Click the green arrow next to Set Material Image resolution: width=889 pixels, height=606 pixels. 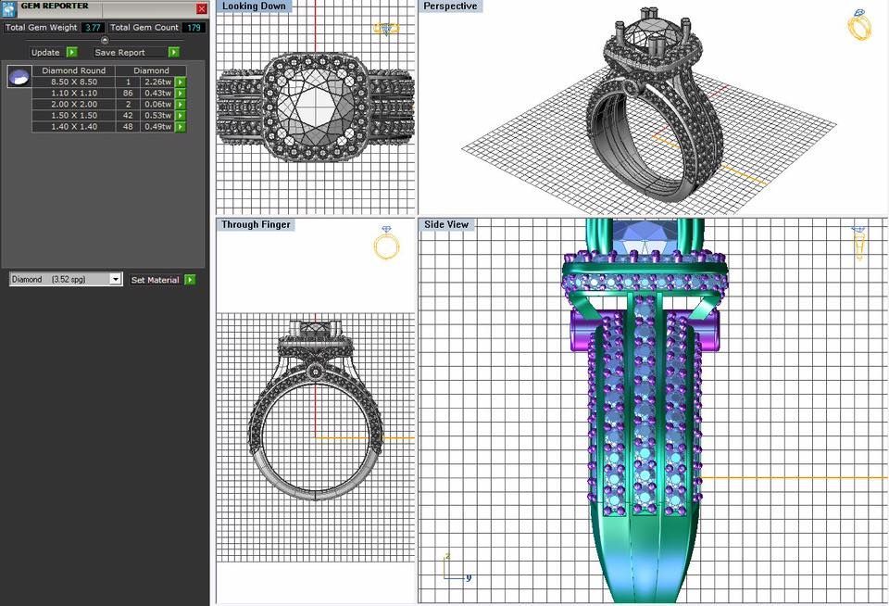coord(190,279)
